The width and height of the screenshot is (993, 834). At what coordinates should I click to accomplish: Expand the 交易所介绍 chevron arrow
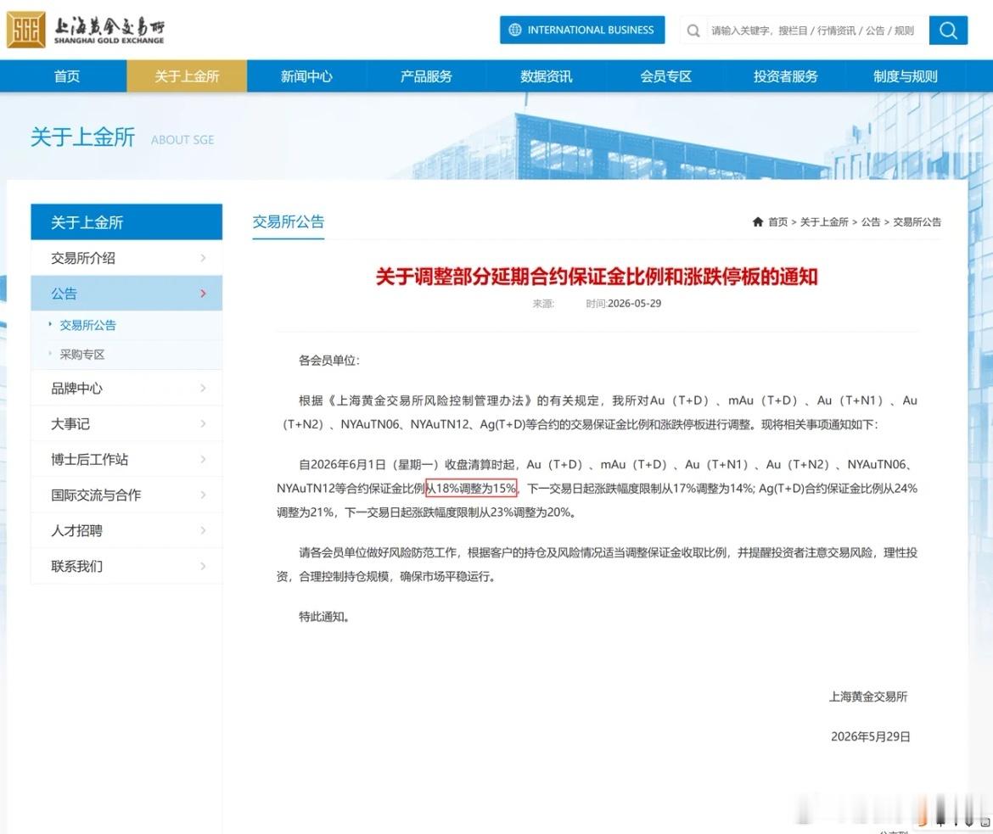(x=203, y=258)
